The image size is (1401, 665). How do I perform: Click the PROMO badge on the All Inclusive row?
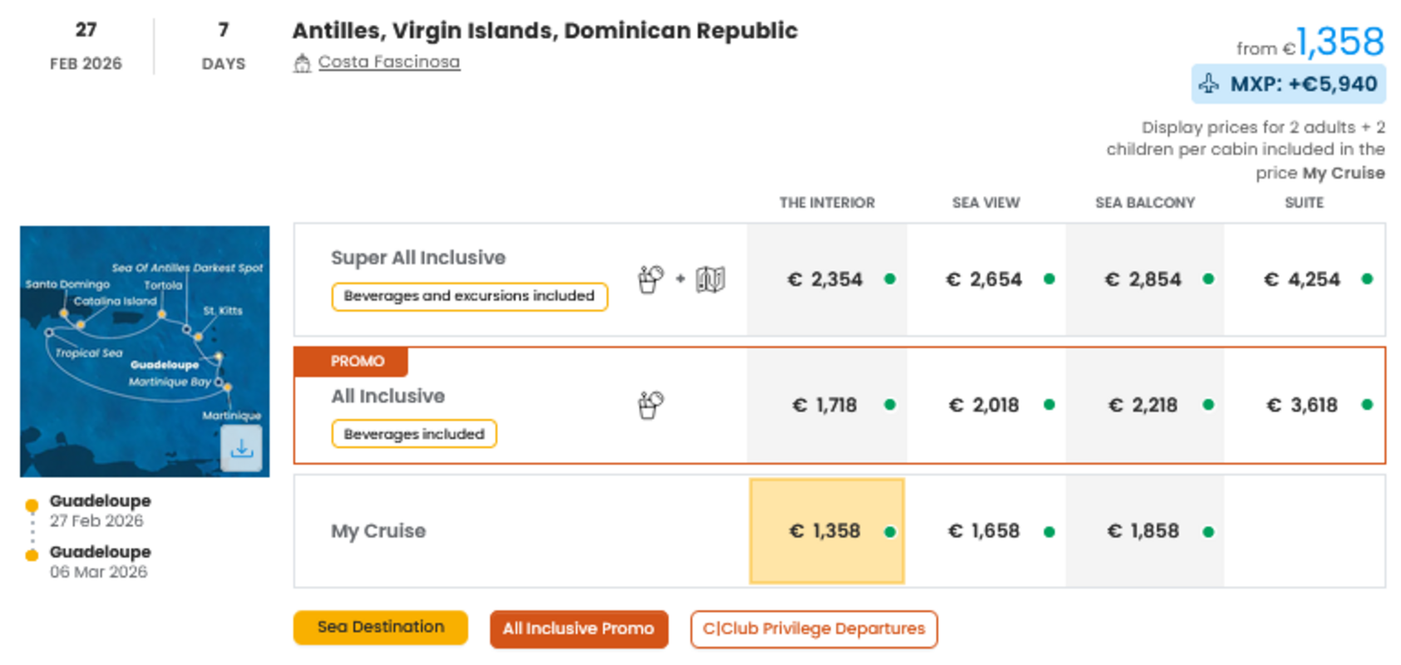coord(350,361)
